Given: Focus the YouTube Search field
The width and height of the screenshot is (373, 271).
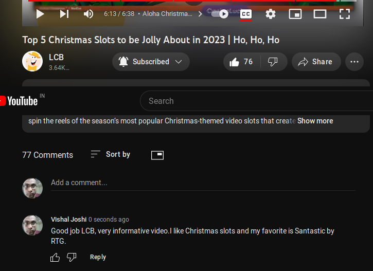Looking at the screenshot, I should pyautogui.click(x=256, y=101).
